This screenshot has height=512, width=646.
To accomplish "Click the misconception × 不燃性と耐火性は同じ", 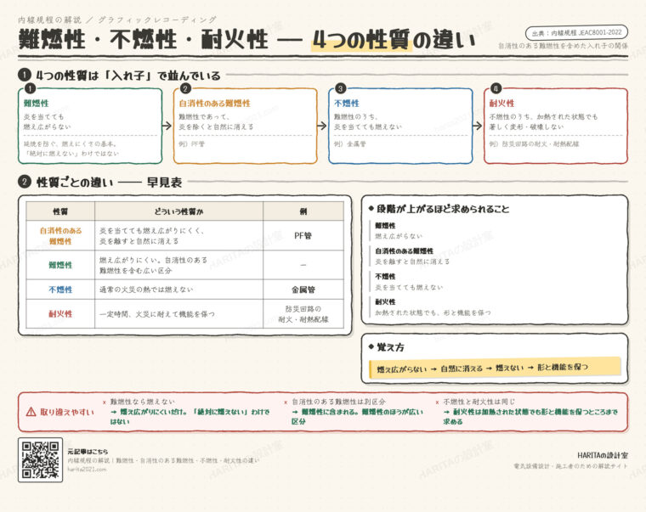I will 475,402.
